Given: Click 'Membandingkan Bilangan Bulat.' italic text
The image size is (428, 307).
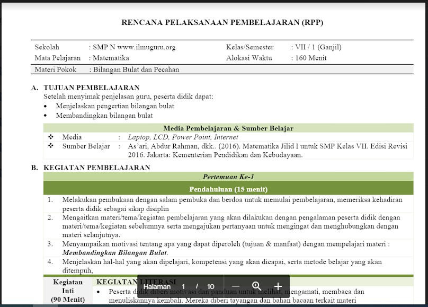Looking at the screenshot, I should coord(115,252).
